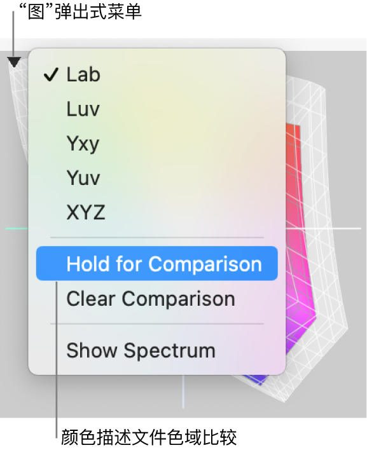Click the teal axis line at left
Viewport: 367px width, 450px height.
pyautogui.click(x=17, y=228)
